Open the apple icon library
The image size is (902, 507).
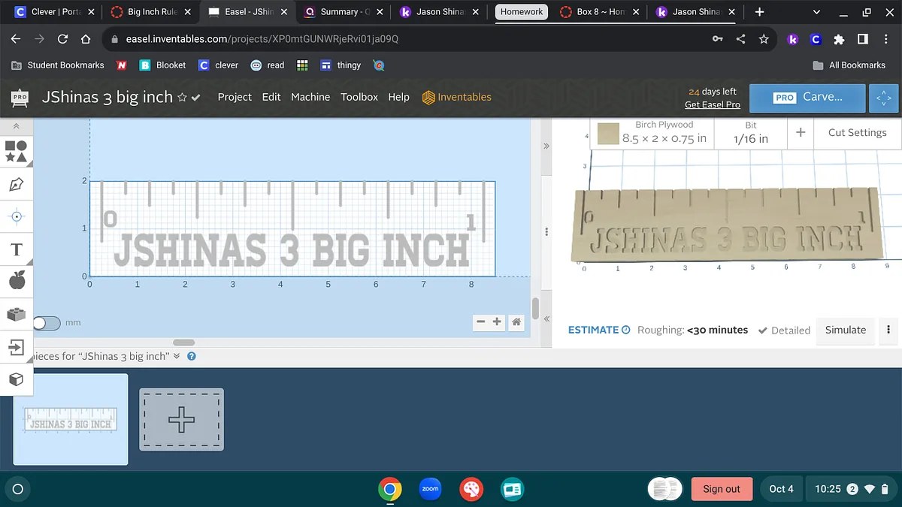point(17,281)
